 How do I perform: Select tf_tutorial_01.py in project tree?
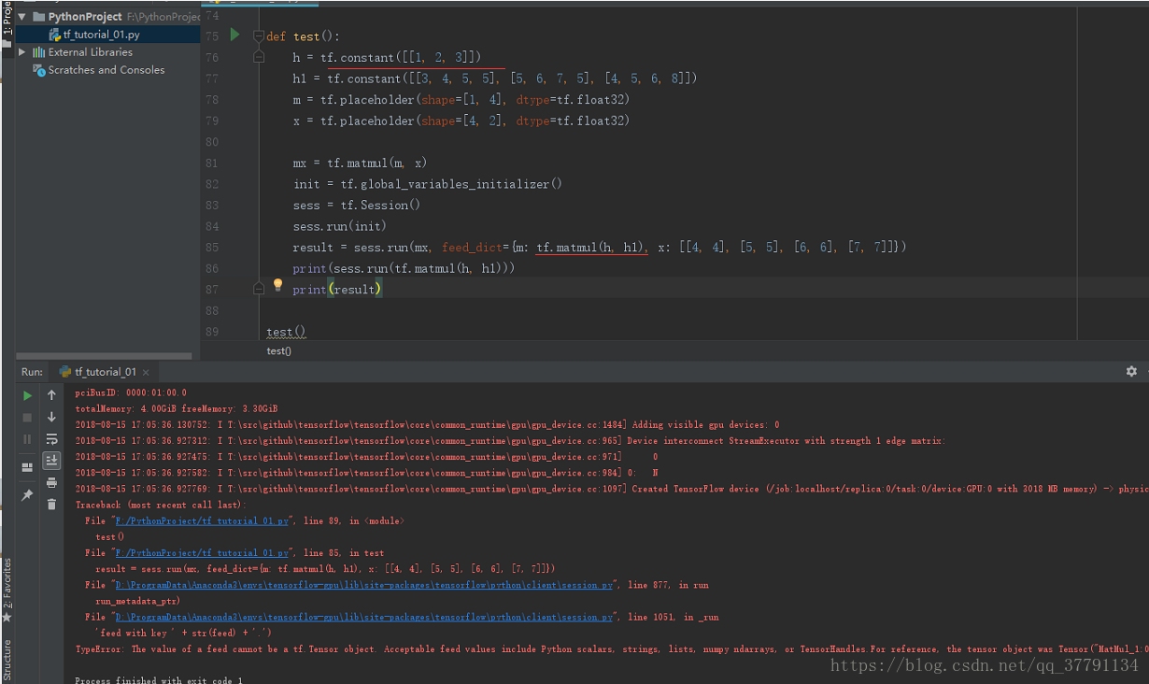101,35
